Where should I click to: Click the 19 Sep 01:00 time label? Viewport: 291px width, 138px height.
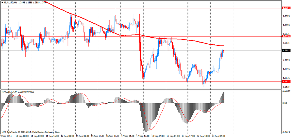click(173, 136)
